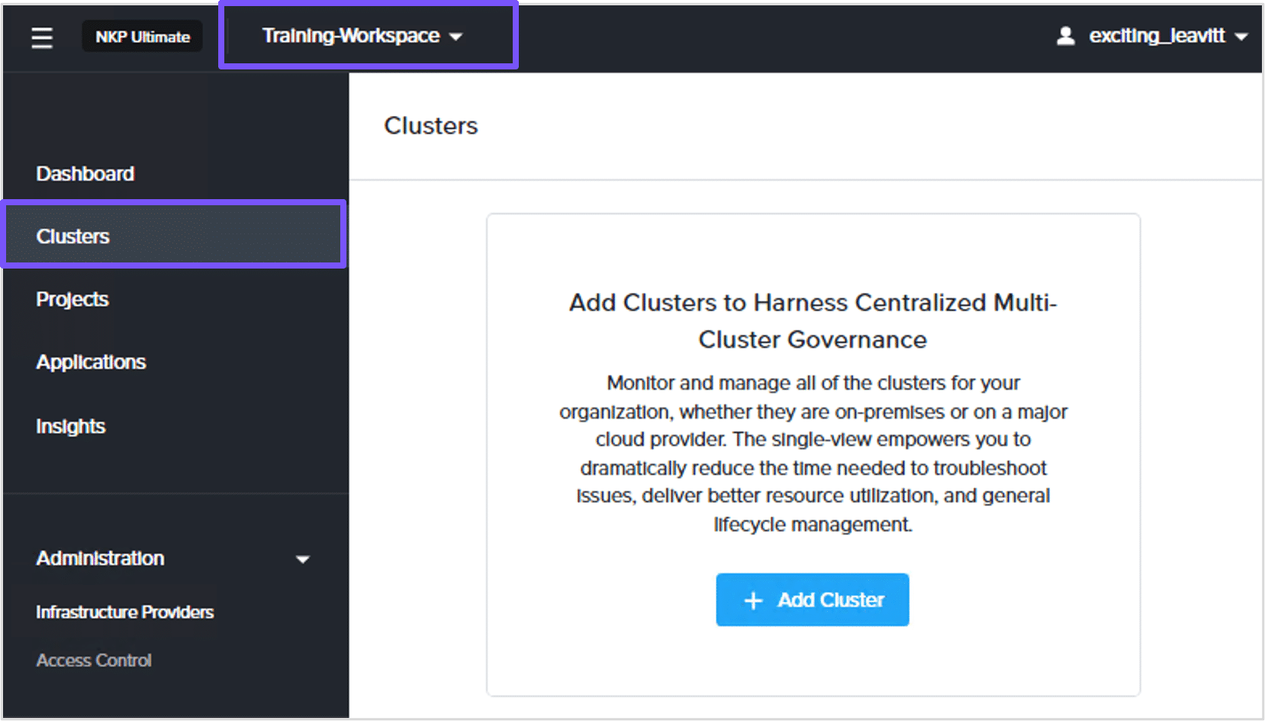The image size is (1265, 721).
Task: Click the Administration section arrow icon
Action: 303,559
